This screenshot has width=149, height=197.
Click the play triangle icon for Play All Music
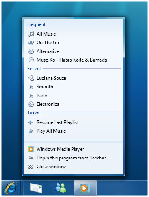[x=31, y=131]
